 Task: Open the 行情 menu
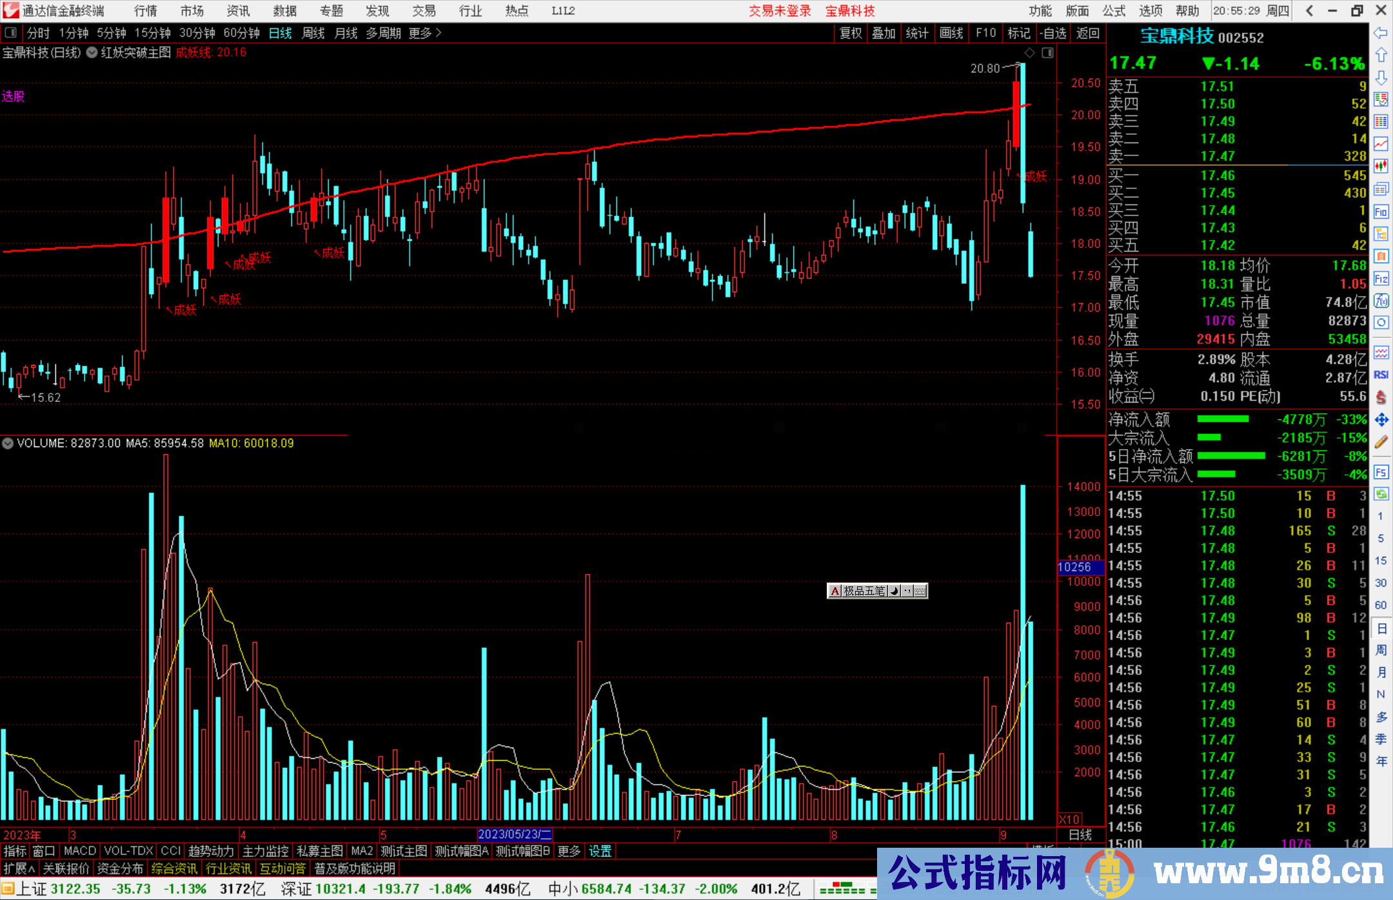[x=145, y=11]
